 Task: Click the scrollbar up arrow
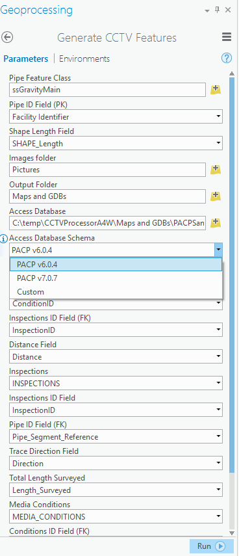[232, 73]
